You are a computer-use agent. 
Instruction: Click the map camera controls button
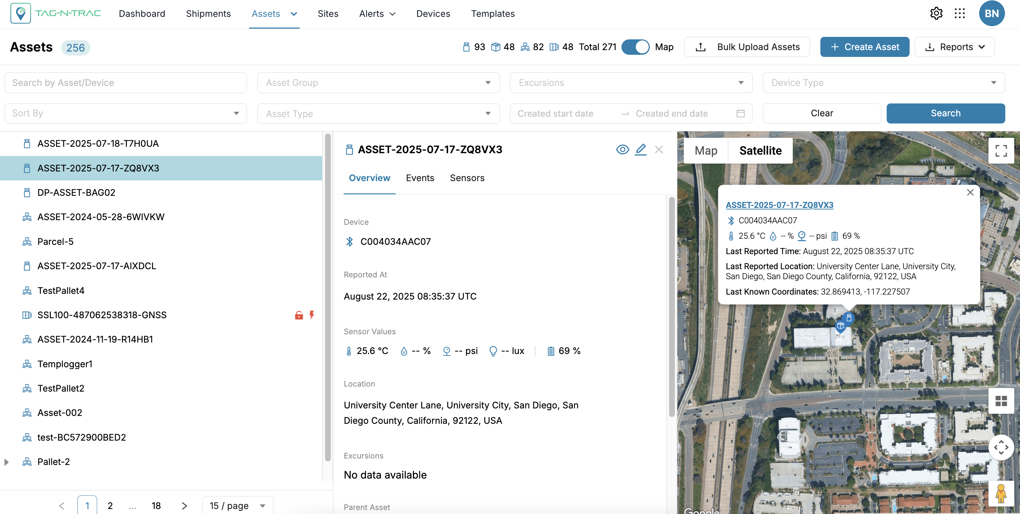pyautogui.click(x=1001, y=447)
